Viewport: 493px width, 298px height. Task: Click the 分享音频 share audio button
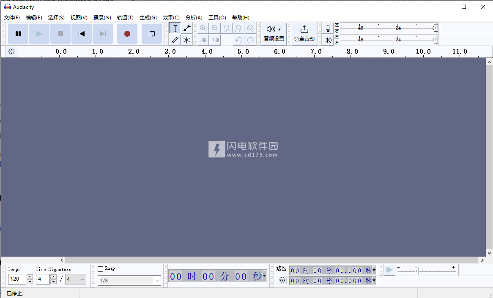(304, 34)
